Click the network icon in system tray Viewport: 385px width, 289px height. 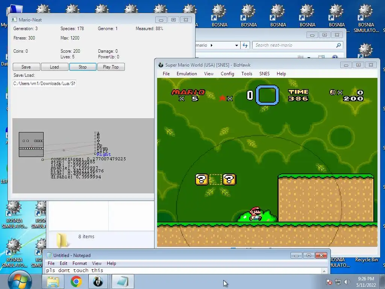click(x=338, y=282)
